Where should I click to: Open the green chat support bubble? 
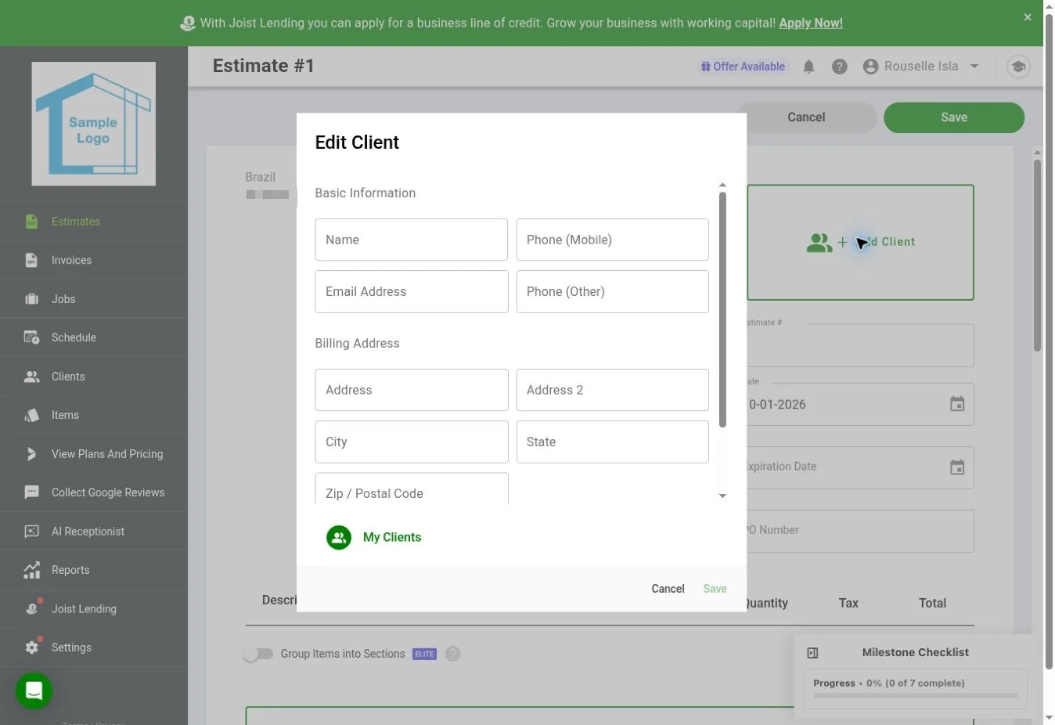point(34,691)
